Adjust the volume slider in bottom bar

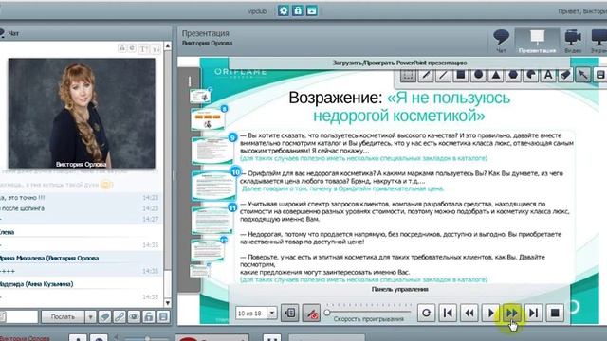(x=146, y=339)
